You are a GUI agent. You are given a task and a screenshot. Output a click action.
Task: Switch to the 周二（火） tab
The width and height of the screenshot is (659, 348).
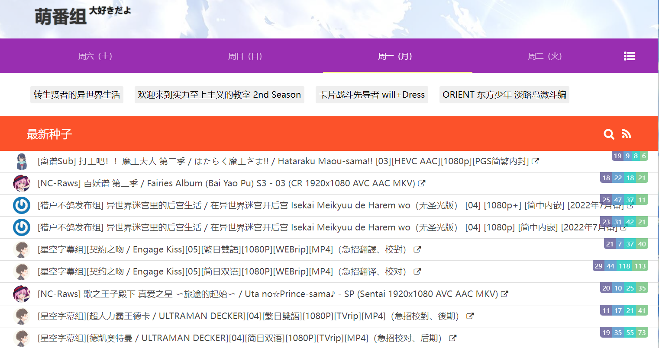[x=545, y=56]
